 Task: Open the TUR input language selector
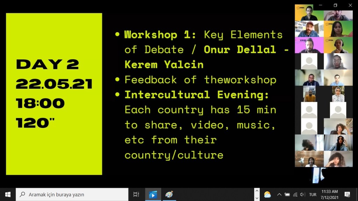click(x=313, y=194)
